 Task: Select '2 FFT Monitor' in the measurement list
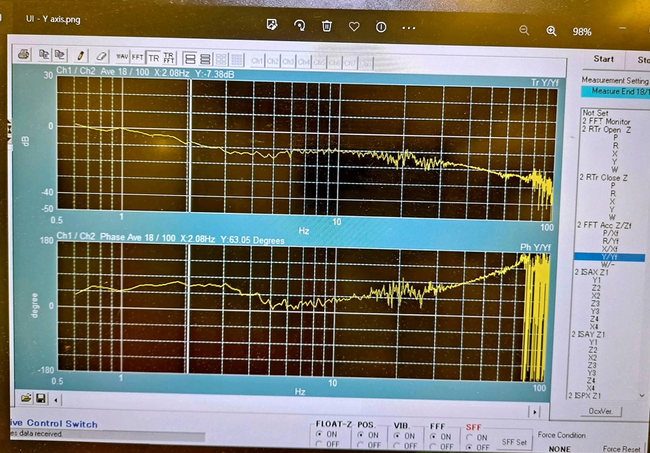click(606, 121)
